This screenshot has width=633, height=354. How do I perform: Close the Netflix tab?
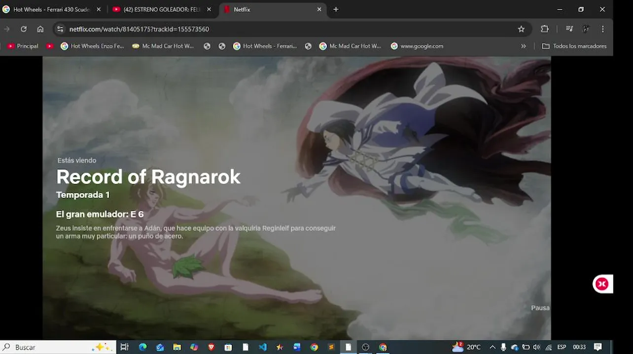pos(319,9)
